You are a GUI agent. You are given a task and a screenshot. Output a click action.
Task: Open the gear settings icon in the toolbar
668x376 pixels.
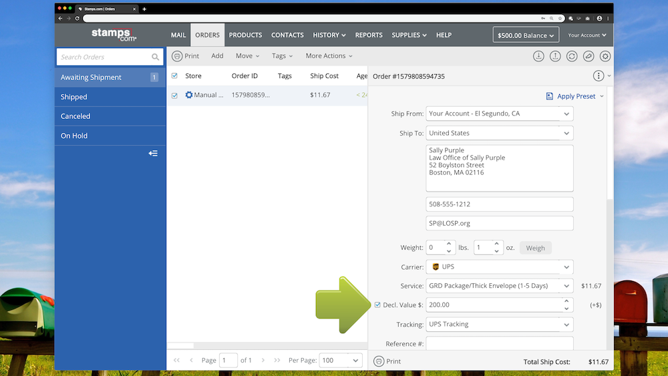[x=605, y=56]
